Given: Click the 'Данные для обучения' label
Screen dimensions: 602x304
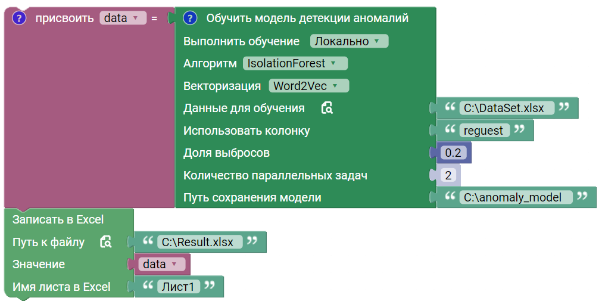Looking at the screenshot, I should [244, 108].
